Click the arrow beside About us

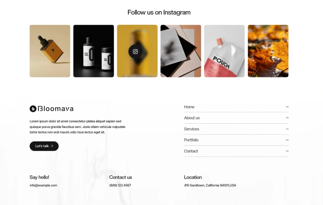[x=287, y=118]
